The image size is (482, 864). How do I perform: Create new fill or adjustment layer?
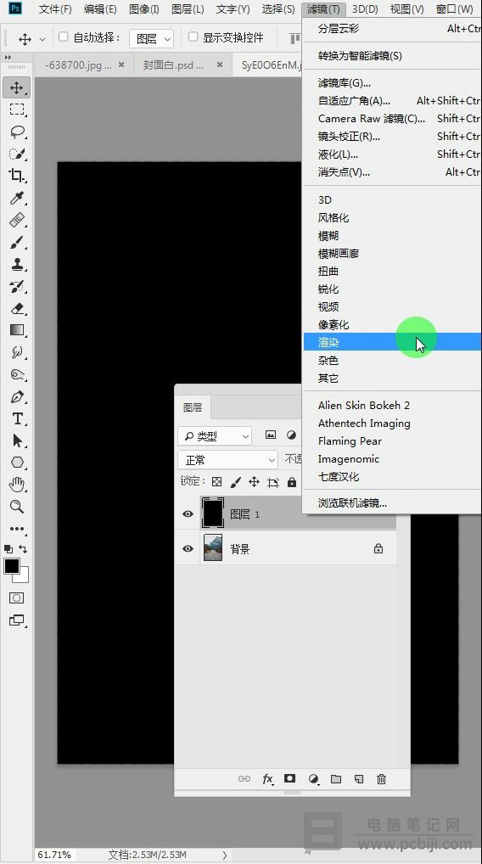(x=313, y=778)
